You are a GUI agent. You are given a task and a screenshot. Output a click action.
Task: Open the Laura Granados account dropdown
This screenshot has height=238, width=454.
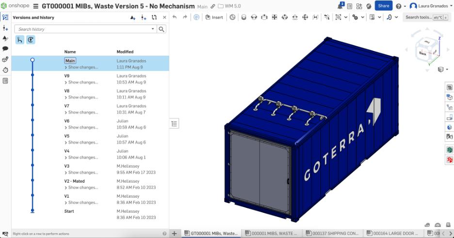(429, 6)
